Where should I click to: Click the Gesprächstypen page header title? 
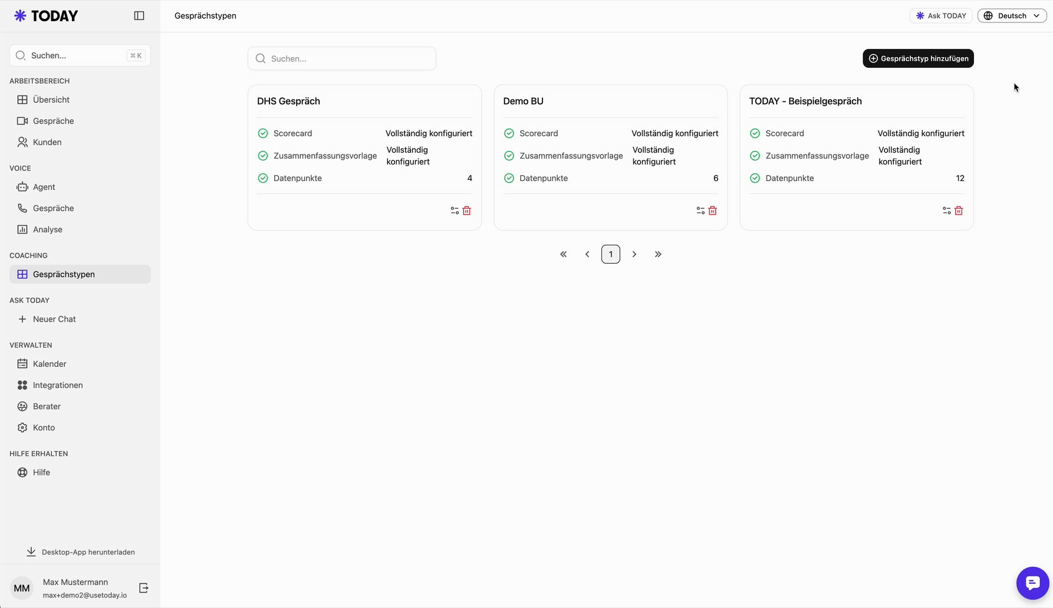tap(205, 16)
